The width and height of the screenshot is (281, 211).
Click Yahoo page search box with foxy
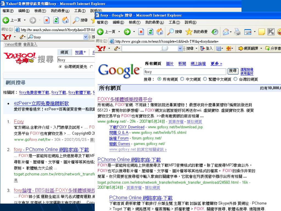(76, 60)
